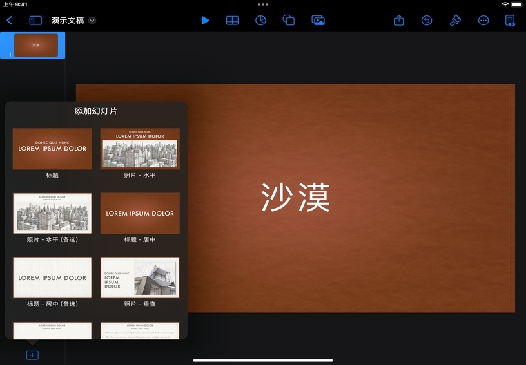Screen dimensions: 526x365
Task: Play the slideshow
Action: pos(205,21)
